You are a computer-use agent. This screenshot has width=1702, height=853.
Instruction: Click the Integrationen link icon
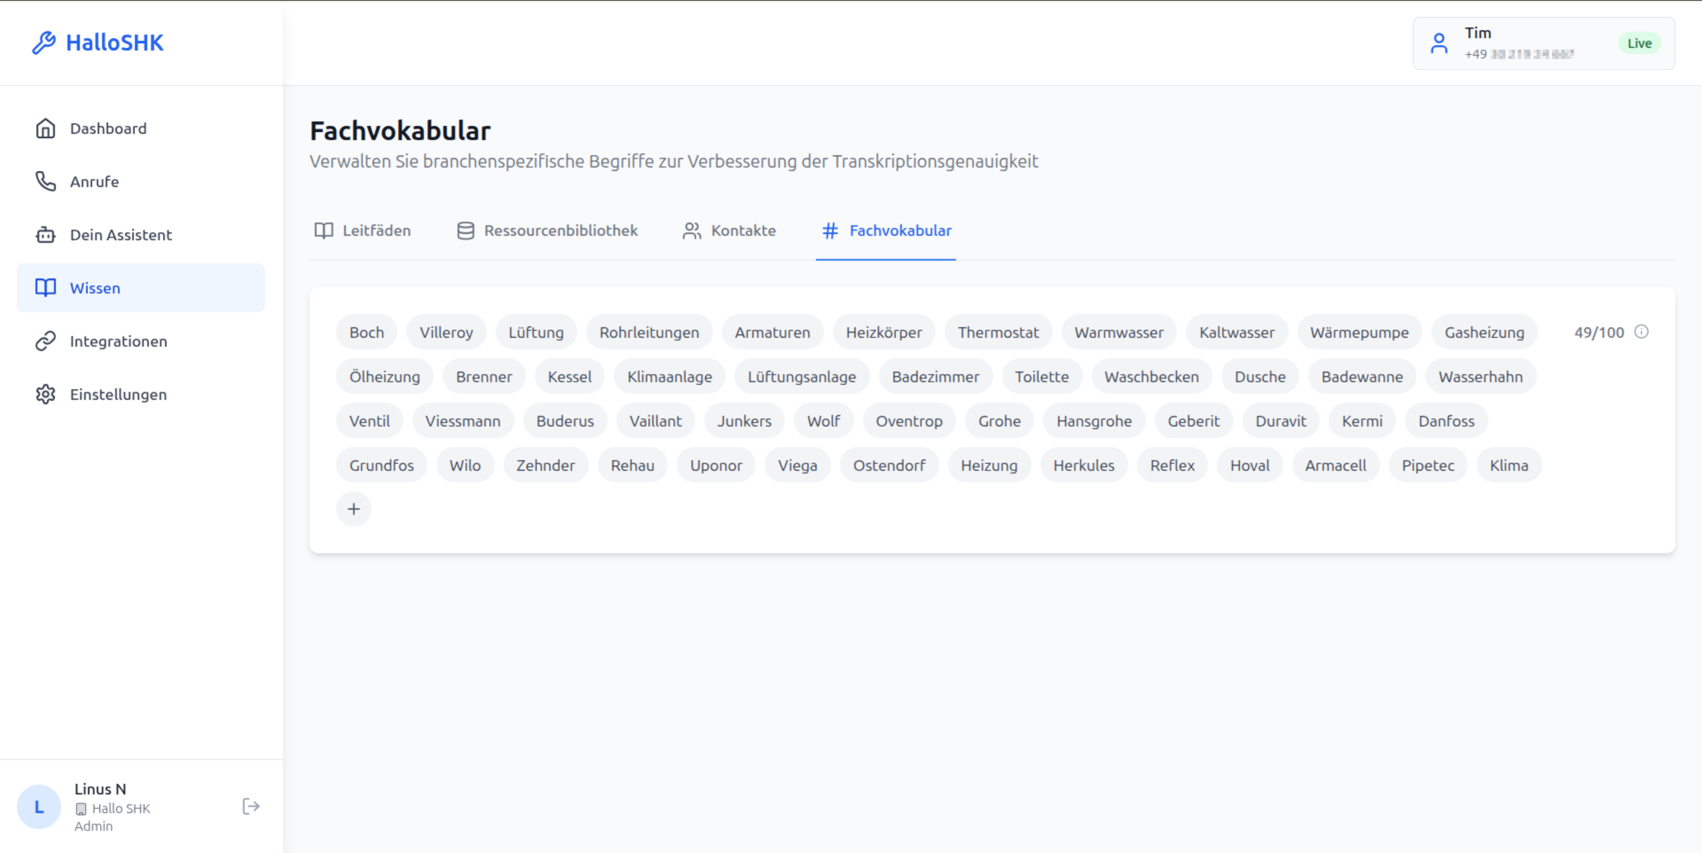(46, 341)
